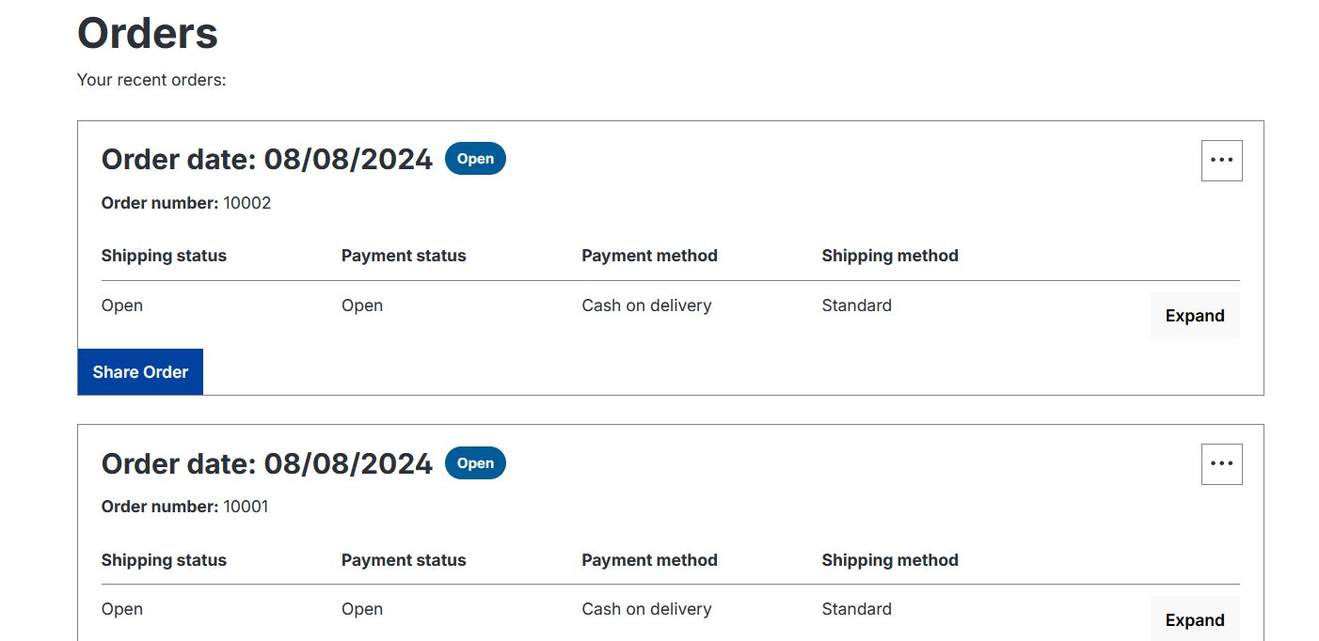Select the order date heading of order 10001
Image resolution: width=1319 pixels, height=641 pixels.
coord(266,464)
